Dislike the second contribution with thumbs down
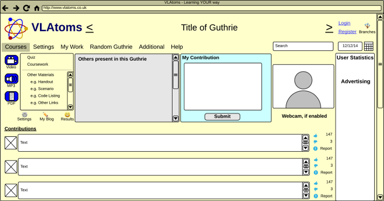The height and width of the screenshot is (201, 384). click(x=316, y=166)
